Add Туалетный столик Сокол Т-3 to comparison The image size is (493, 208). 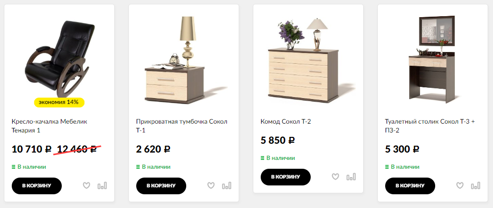pyautogui.click(x=476, y=185)
